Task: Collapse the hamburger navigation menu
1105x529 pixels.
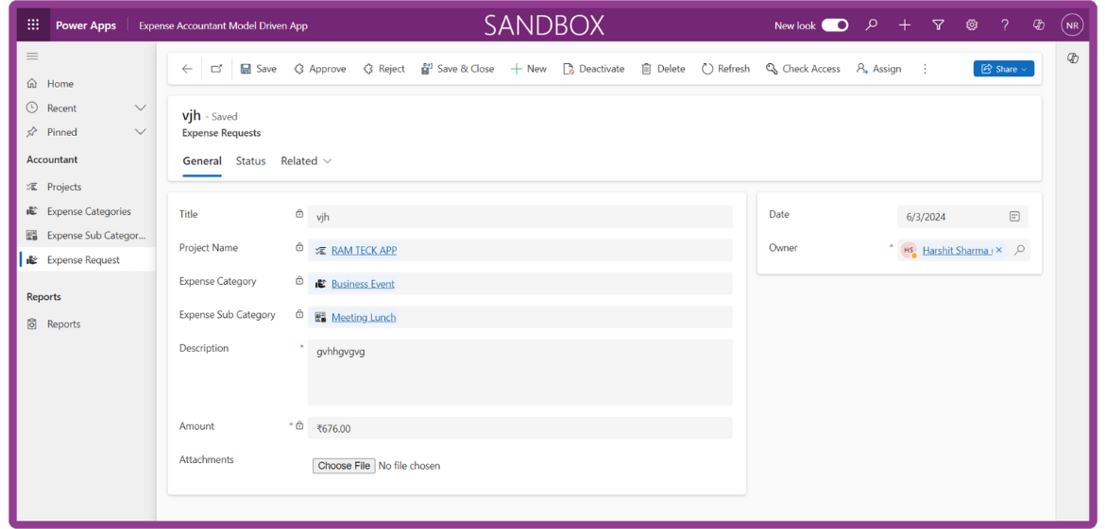Action: 32,57
